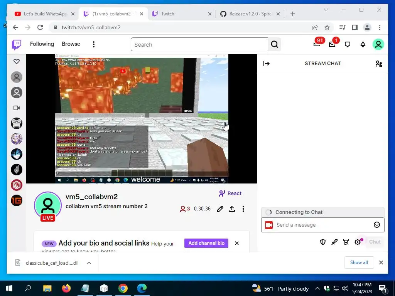The image size is (395, 296).
Task: Open Get Bits diamond icon
Action: pos(363,45)
